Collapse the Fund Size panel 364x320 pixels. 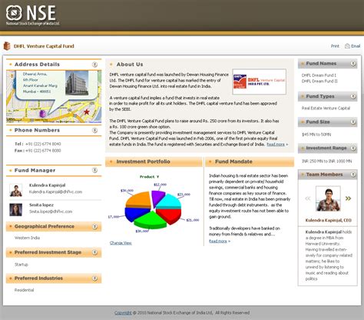353,122
